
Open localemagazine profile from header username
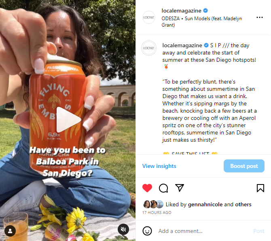coord(181,10)
